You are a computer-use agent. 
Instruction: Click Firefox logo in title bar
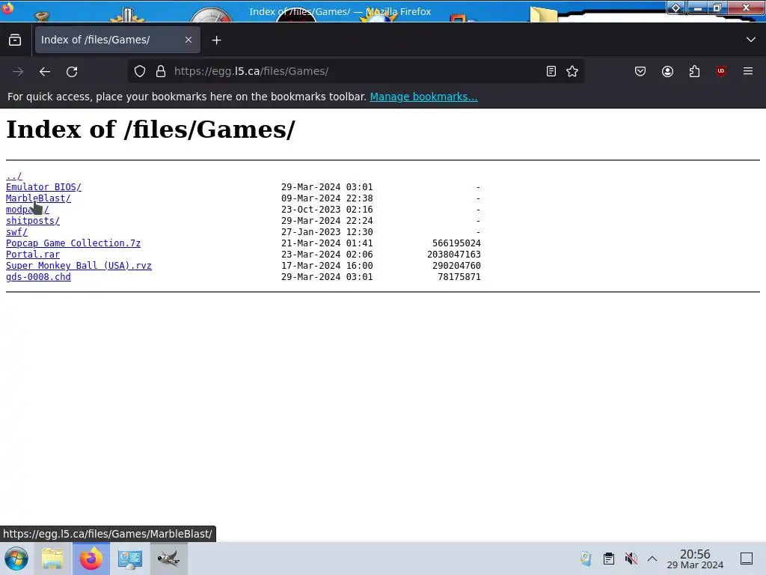[x=7, y=8]
